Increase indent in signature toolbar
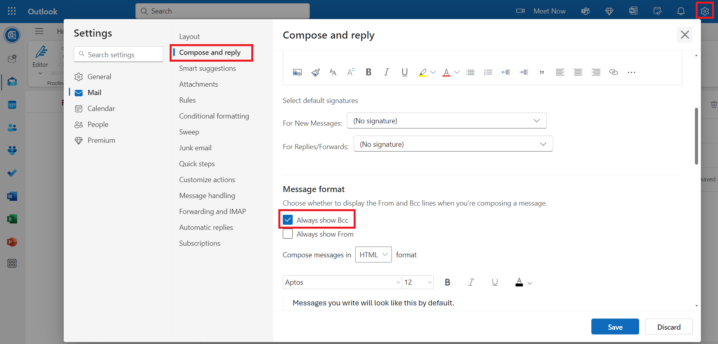This screenshot has width=718, height=344. (x=524, y=72)
